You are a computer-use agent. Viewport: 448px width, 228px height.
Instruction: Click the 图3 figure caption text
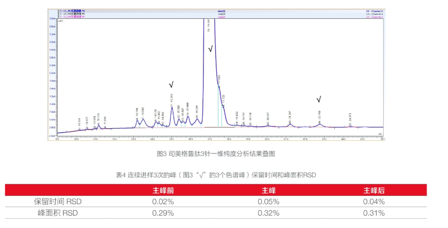coord(216,154)
